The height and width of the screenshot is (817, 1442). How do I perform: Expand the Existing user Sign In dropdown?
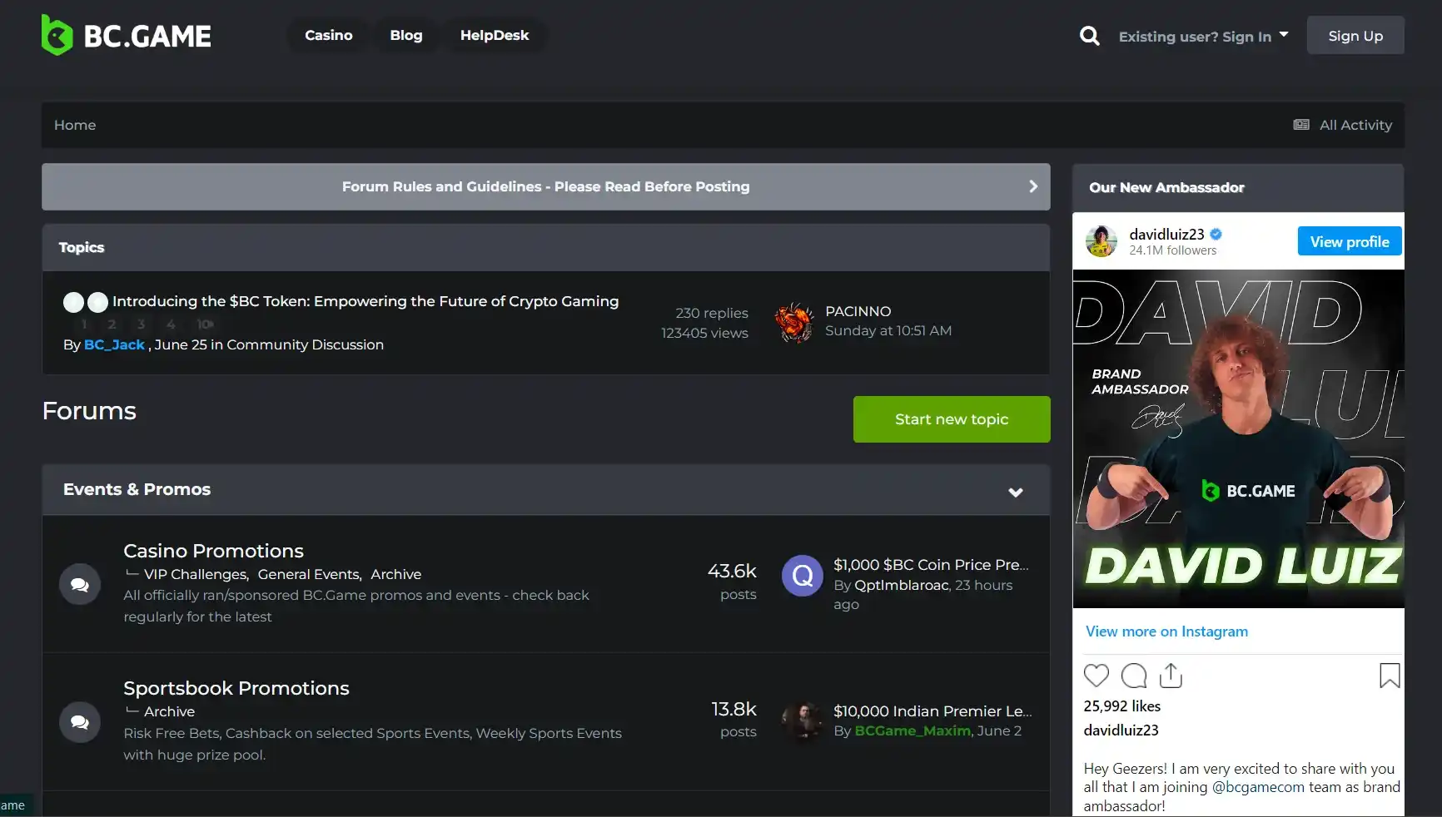click(x=1203, y=36)
